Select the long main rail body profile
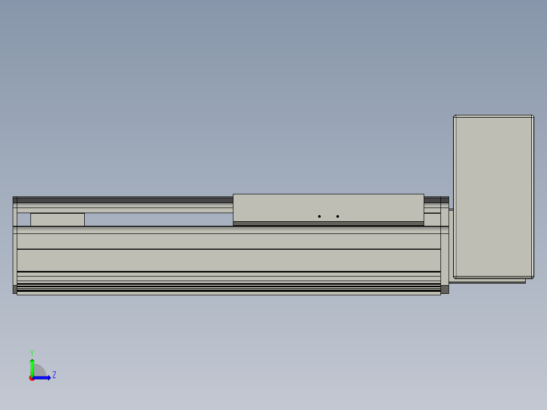The height and width of the screenshot is (410, 547). click(228, 260)
